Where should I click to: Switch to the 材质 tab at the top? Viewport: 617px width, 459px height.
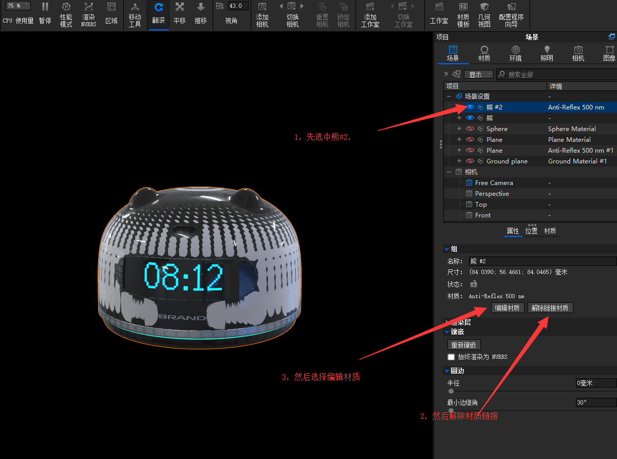(484, 53)
